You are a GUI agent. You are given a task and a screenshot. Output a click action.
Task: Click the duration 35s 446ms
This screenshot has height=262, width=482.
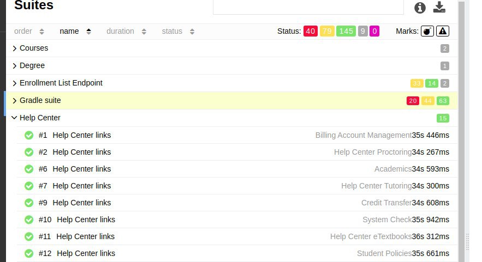click(x=430, y=135)
